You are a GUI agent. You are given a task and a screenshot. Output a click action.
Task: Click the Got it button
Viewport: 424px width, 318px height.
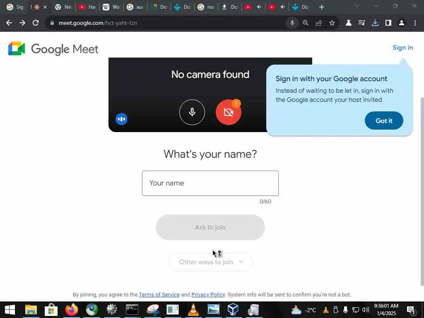pyautogui.click(x=384, y=120)
